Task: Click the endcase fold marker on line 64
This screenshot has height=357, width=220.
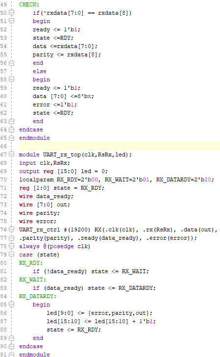Action: (x=11, y=129)
